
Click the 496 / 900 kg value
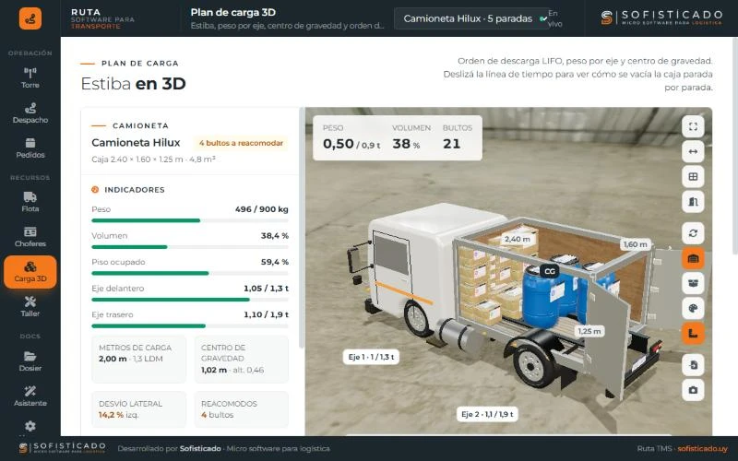[262, 209]
